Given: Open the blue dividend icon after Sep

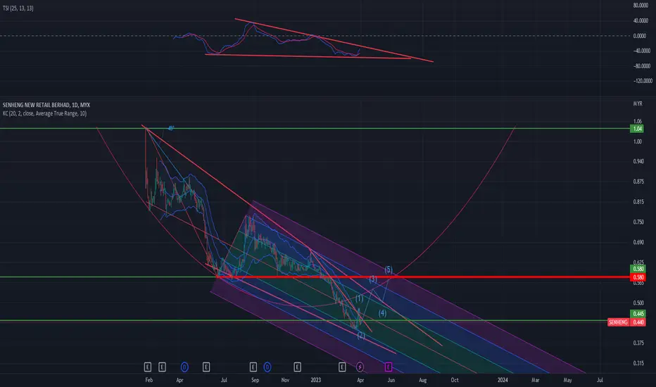Looking at the screenshot, I should [267, 367].
